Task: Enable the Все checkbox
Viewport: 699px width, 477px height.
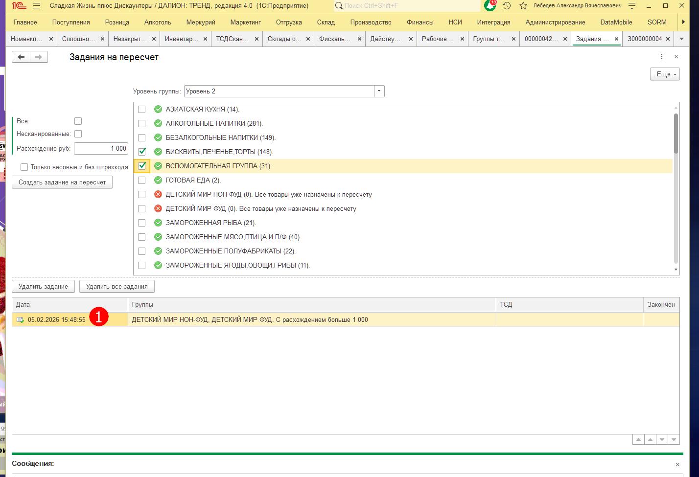Action: [78, 121]
